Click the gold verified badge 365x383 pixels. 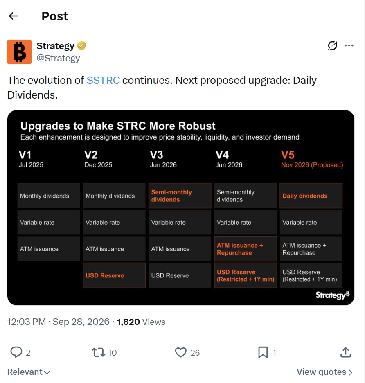tap(81, 46)
